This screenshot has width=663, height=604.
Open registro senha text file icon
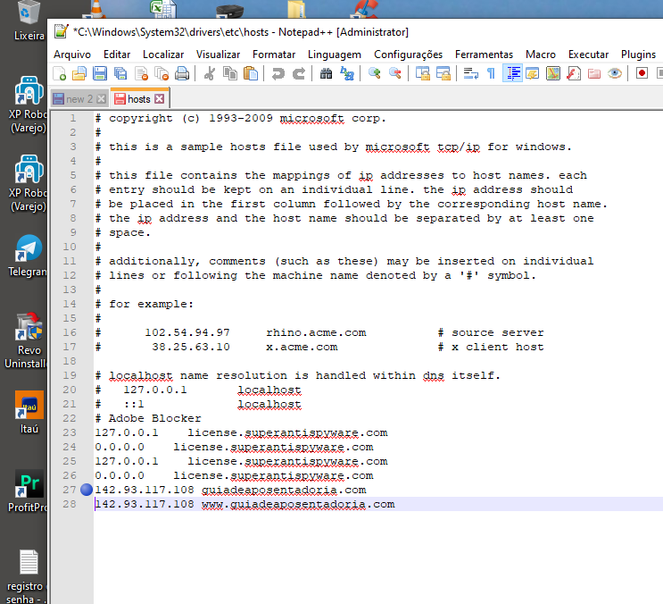(x=28, y=576)
